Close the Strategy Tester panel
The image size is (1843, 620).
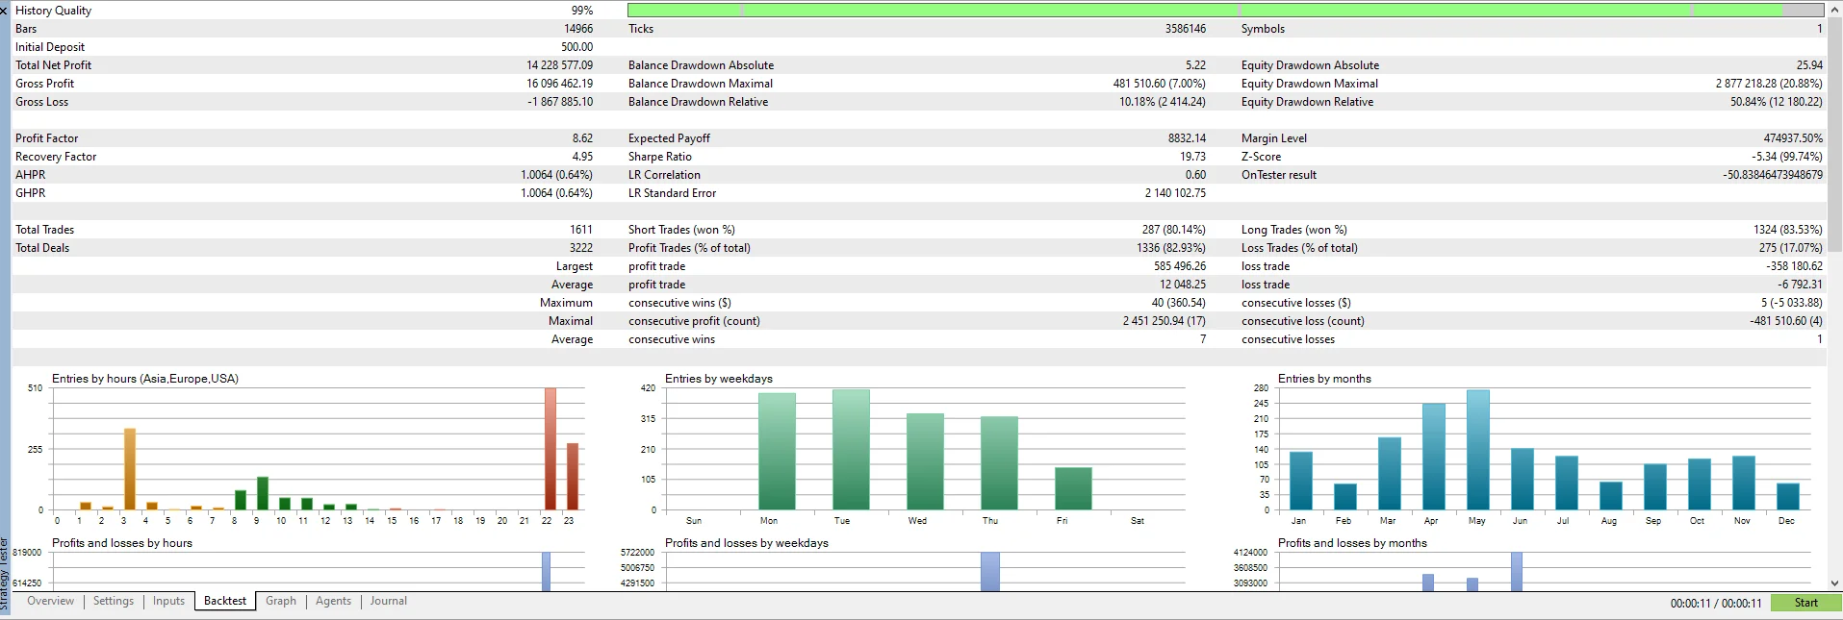pyautogui.click(x=5, y=11)
